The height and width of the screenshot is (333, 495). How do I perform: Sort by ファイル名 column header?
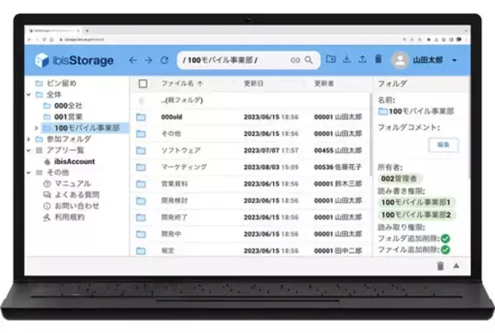[x=181, y=83]
